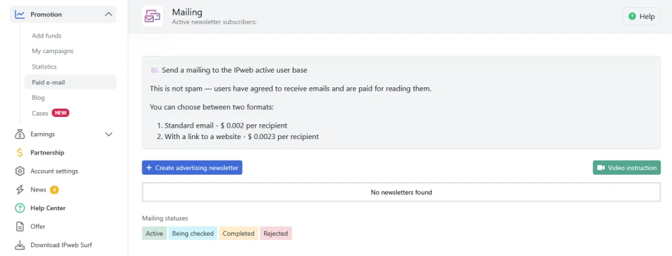
Task: Click the News lightning bolt icon
Action: 19,189
